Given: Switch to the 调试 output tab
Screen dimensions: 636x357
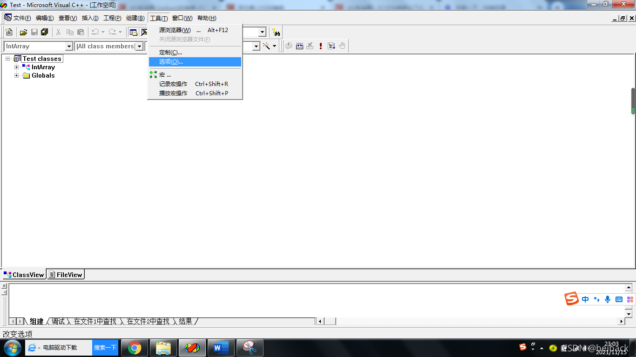Looking at the screenshot, I should click(58, 321).
